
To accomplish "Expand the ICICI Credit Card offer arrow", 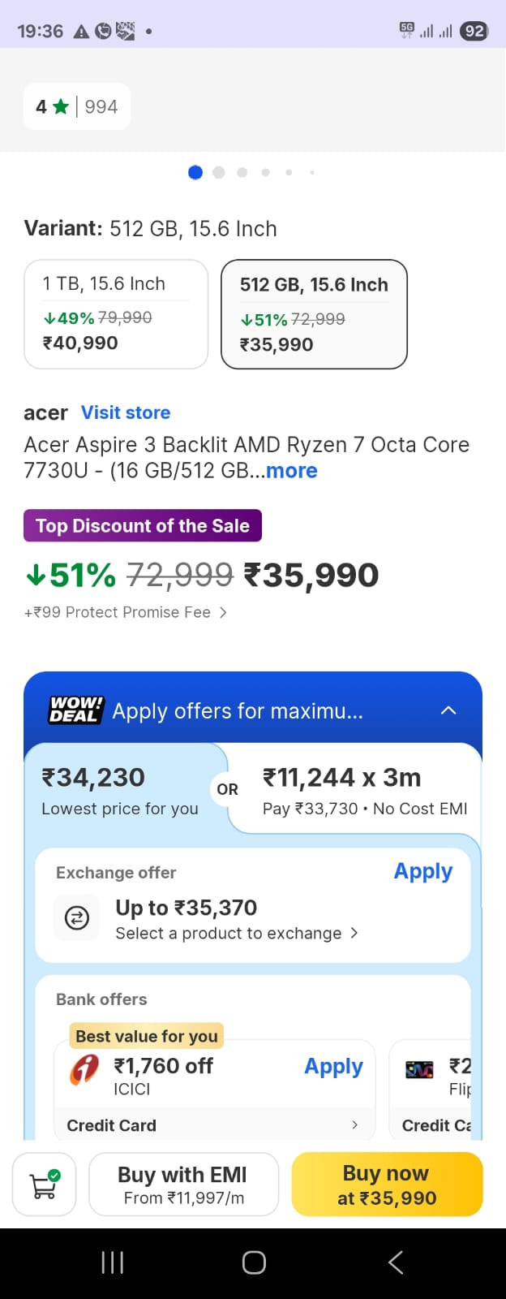I will coord(354,1125).
